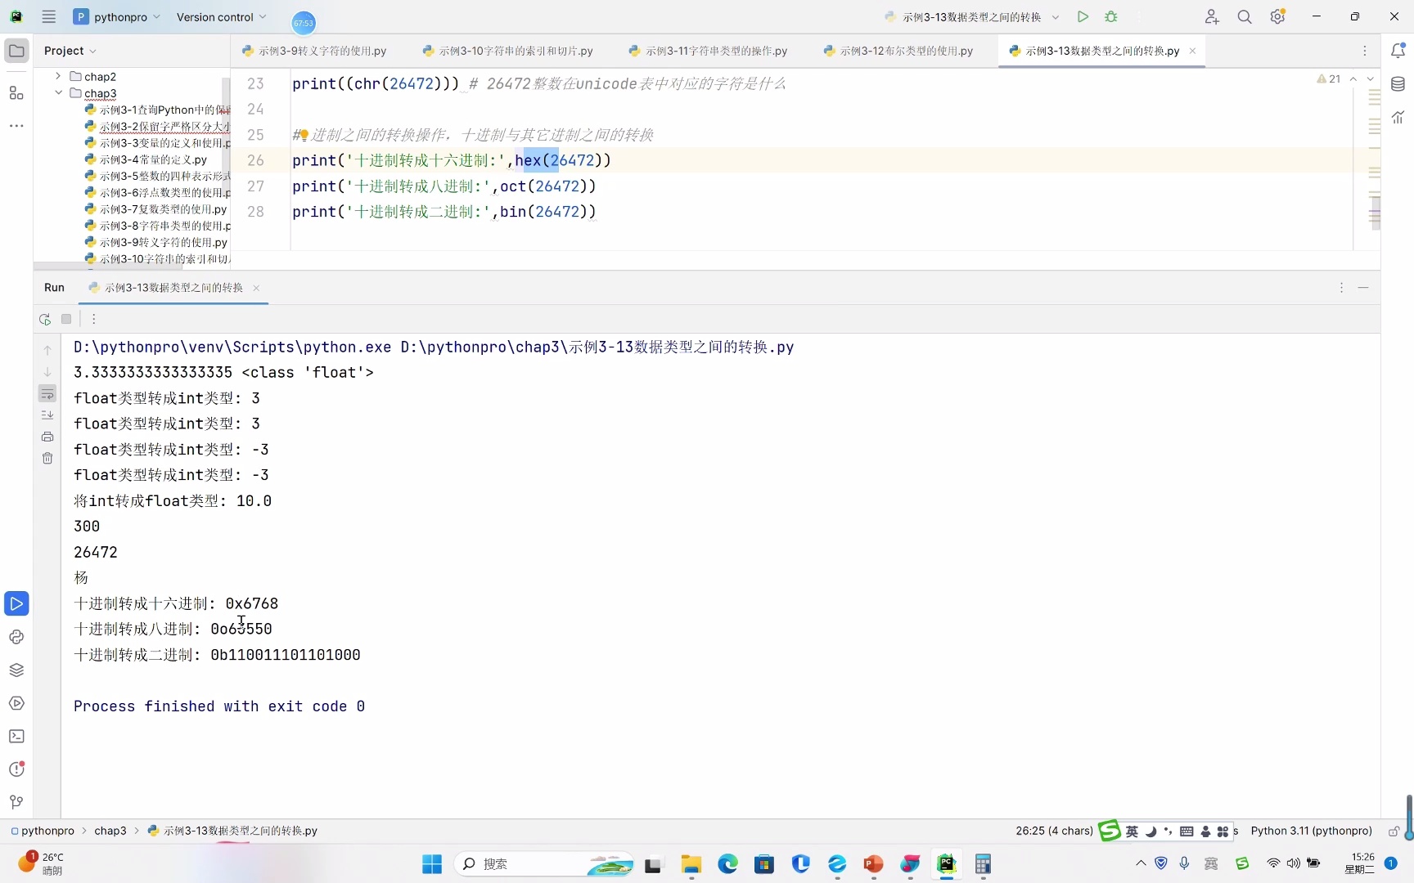Toggle scroll to end of output
The image size is (1414, 883).
pyautogui.click(x=47, y=415)
